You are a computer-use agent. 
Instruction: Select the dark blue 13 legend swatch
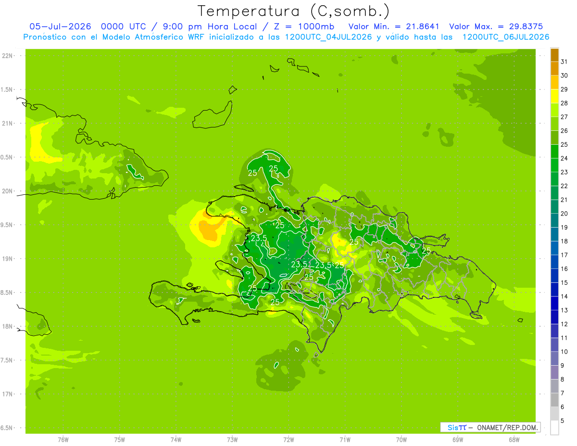pyautogui.click(x=554, y=303)
